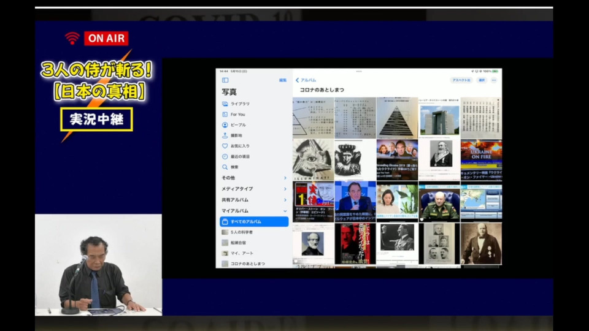This screenshot has height=331, width=589.
Task: Open the UKRAINE ON FIRE thumbnail
Action: pos(481,160)
